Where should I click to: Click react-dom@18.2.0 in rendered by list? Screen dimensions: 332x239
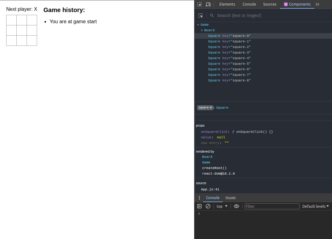218,173
